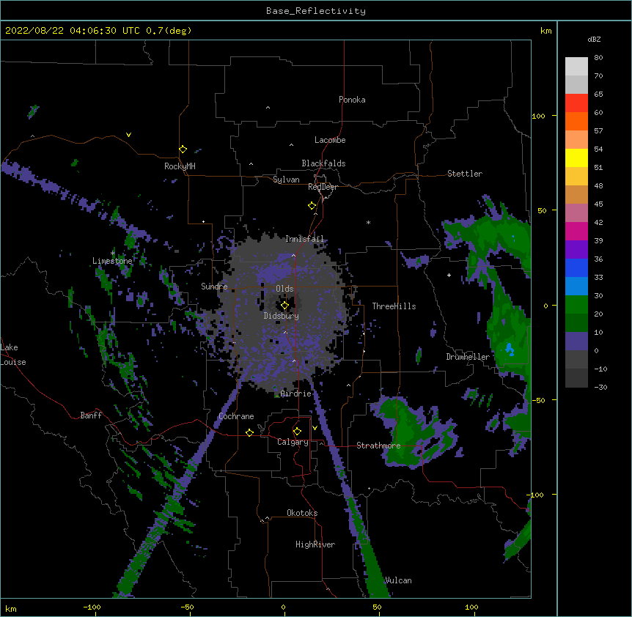Click the yellow diamond marker south of RedDeer

tap(312, 206)
